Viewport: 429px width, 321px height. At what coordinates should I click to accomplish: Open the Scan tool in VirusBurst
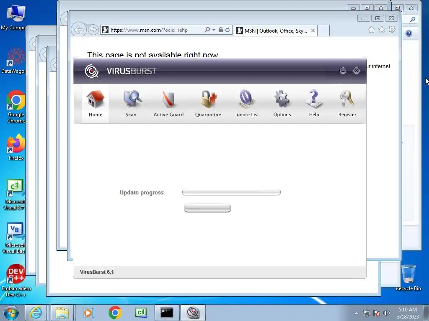(131, 104)
